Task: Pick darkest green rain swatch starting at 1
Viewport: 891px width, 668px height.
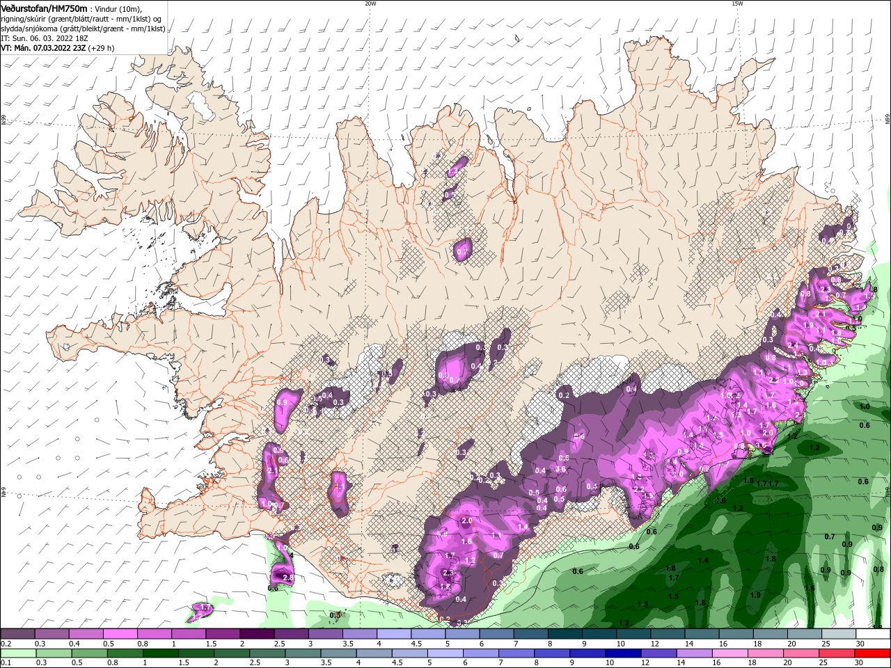Action: pos(160,653)
